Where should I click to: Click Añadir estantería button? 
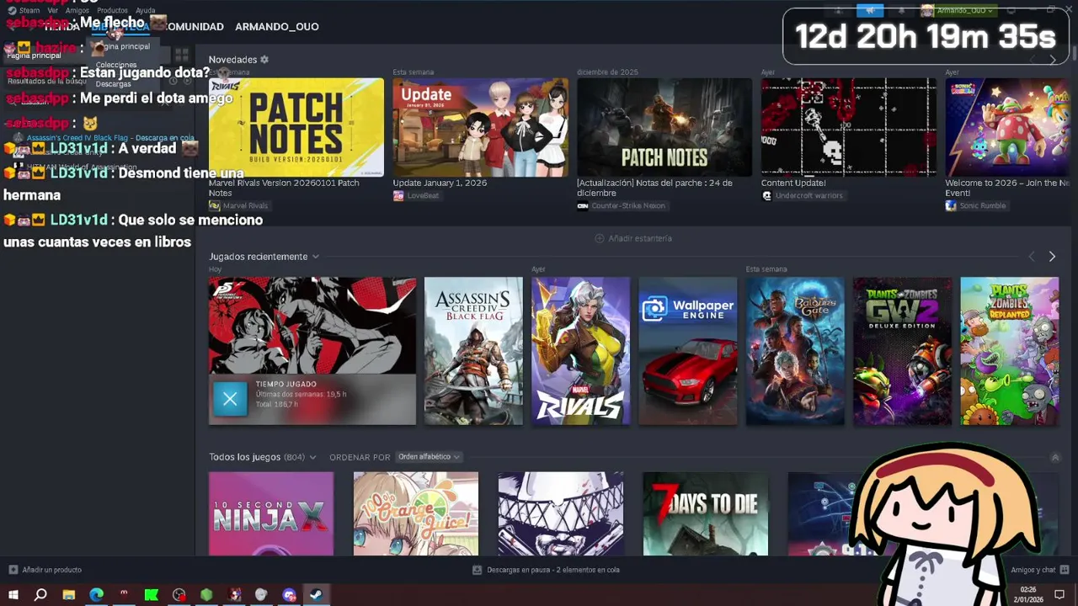click(x=633, y=238)
